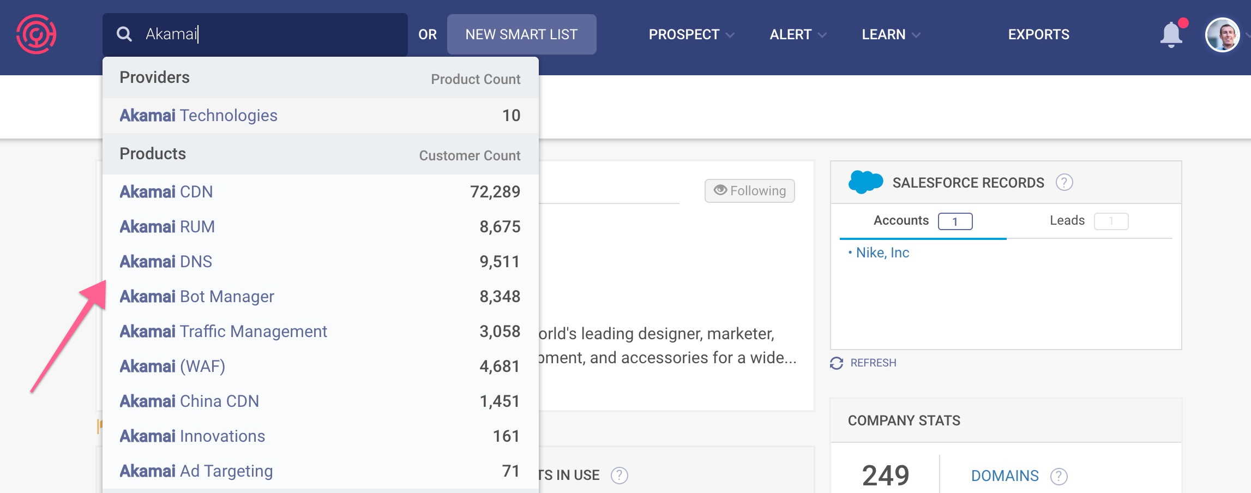Open help icon next to 'IN USE'
Screen dimensions: 1251x493
tap(619, 476)
